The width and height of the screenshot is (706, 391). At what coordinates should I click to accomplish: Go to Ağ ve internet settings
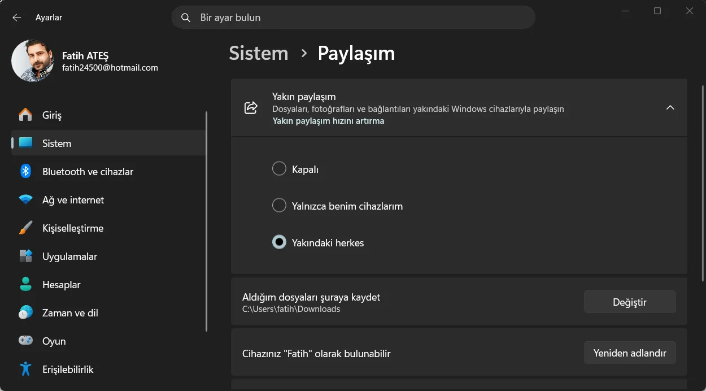pyautogui.click(x=108, y=199)
